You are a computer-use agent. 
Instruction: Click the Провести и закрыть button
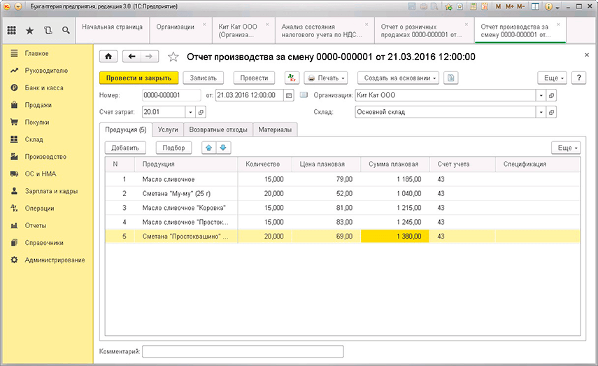(x=139, y=78)
